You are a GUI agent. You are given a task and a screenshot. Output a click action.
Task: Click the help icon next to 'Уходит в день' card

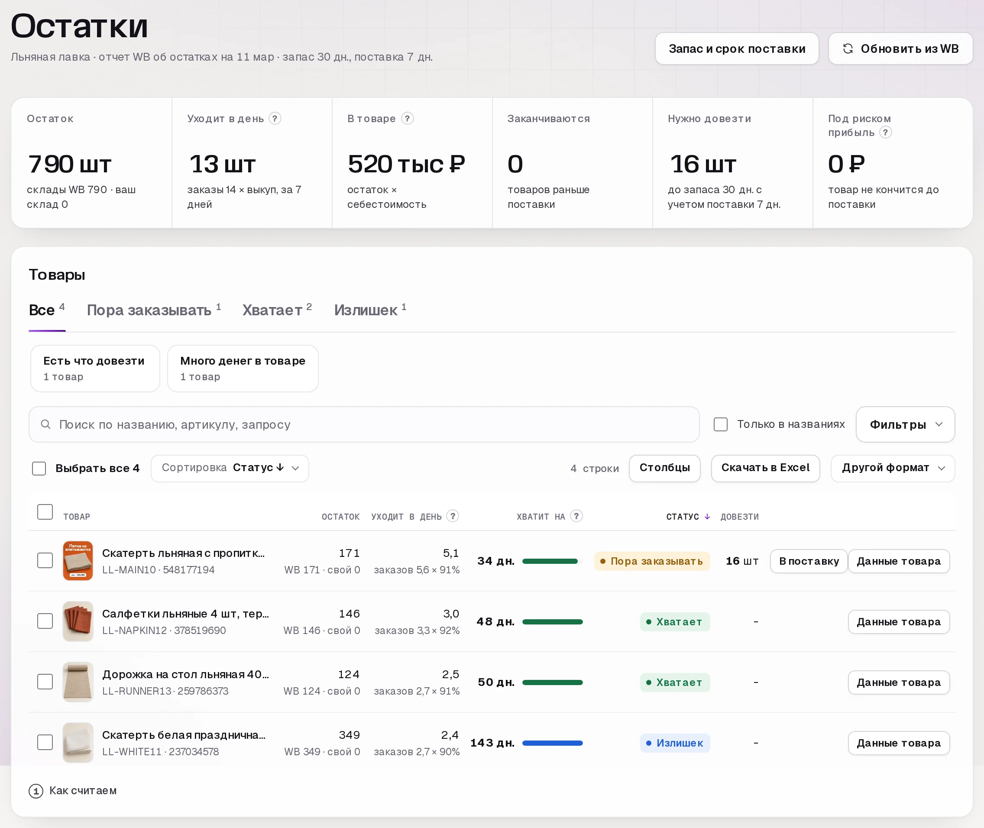pos(275,118)
